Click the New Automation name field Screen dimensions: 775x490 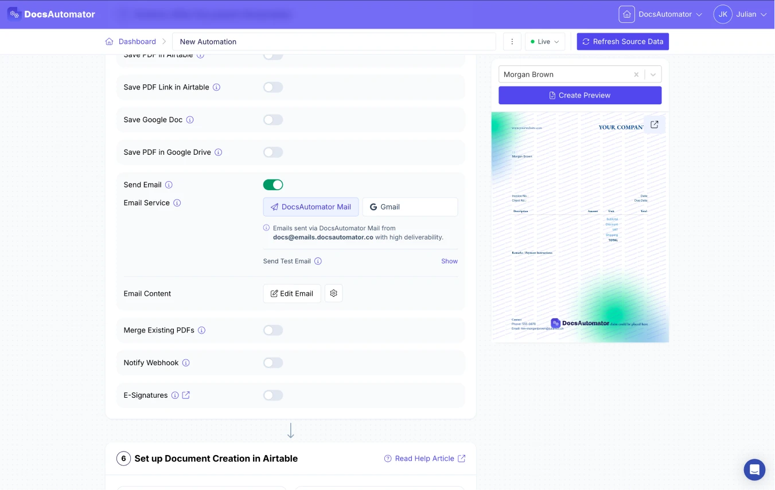pos(333,42)
